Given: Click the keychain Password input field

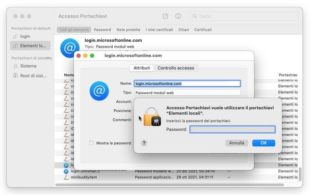Looking at the screenshot, I should pos(232,130).
